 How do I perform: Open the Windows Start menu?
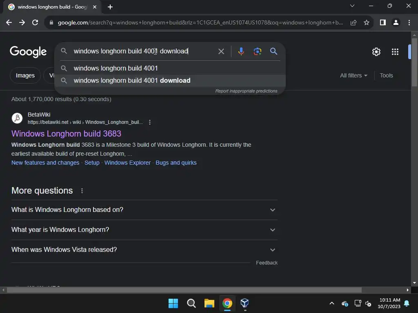click(173, 303)
